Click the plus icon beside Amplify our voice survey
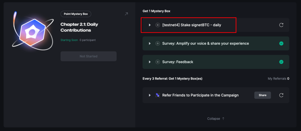Viewport: 301px width, 131px height. tap(158, 43)
